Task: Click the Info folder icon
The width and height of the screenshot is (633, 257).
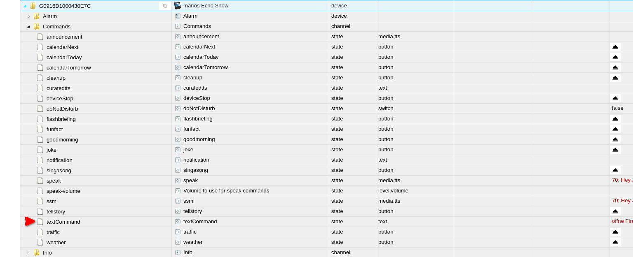Action: pyautogui.click(x=36, y=252)
